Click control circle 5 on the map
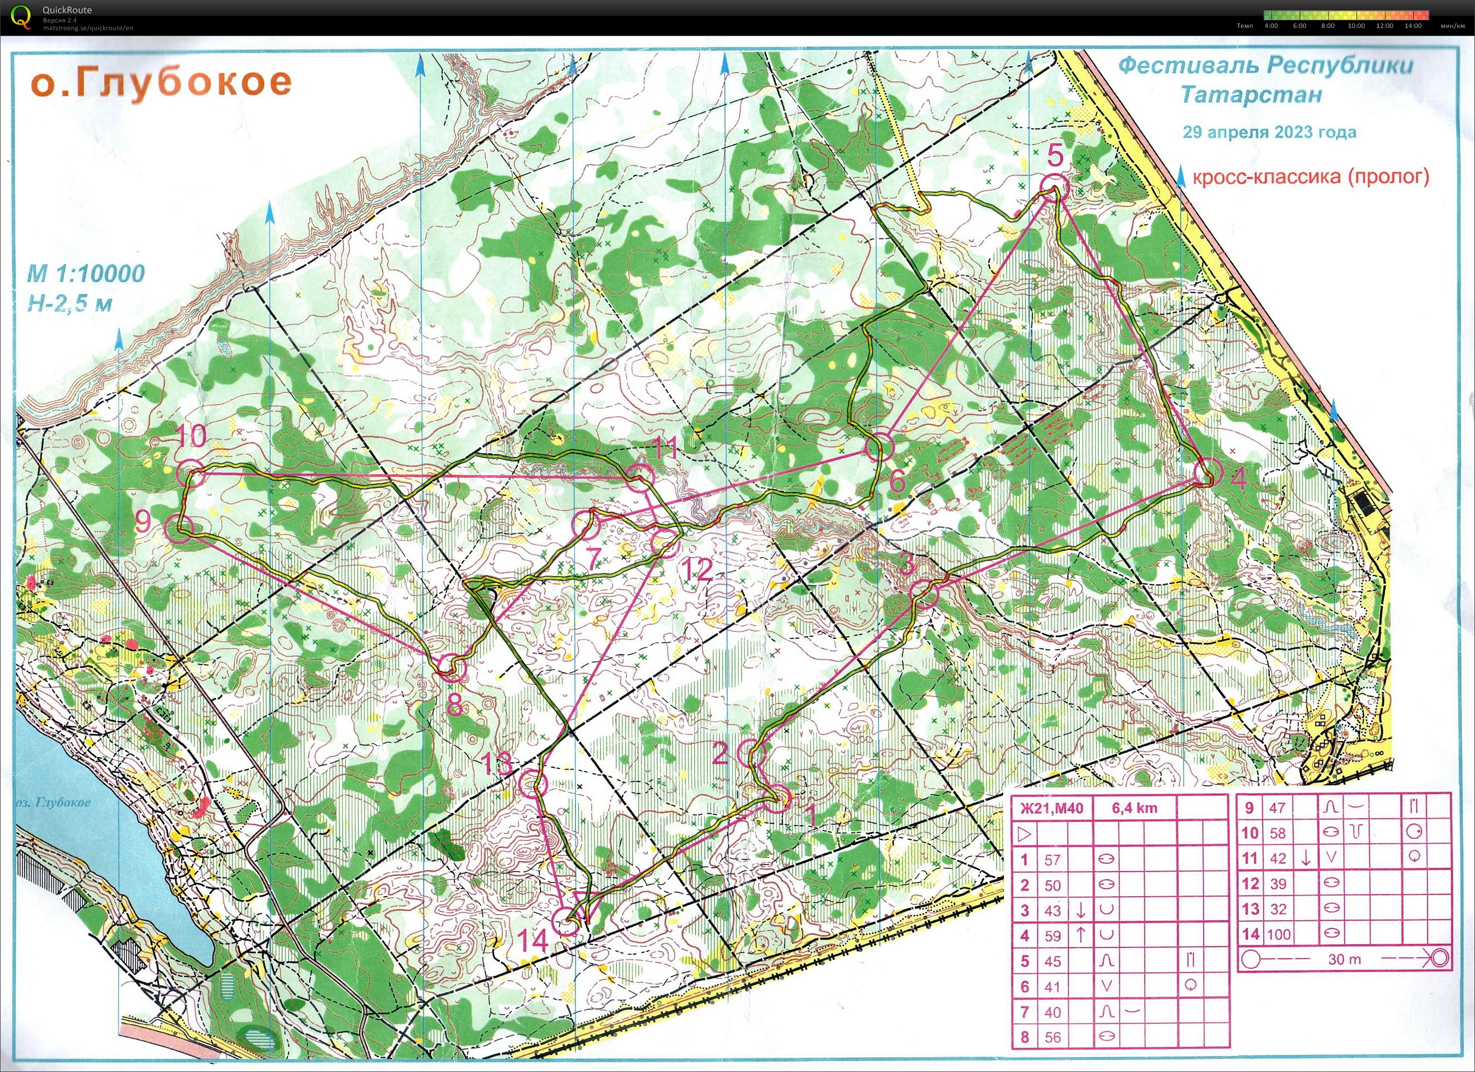This screenshot has width=1475, height=1072. pos(1054,188)
